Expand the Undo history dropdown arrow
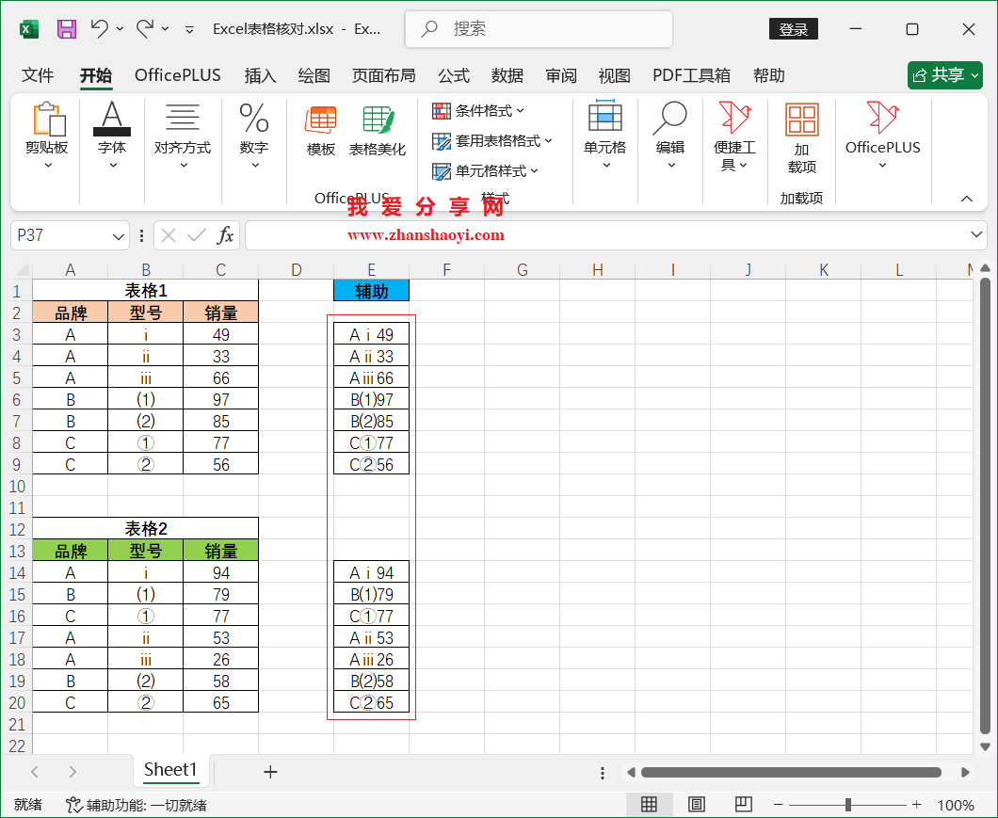This screenshot has height=818, width=998. coord(120,28)
